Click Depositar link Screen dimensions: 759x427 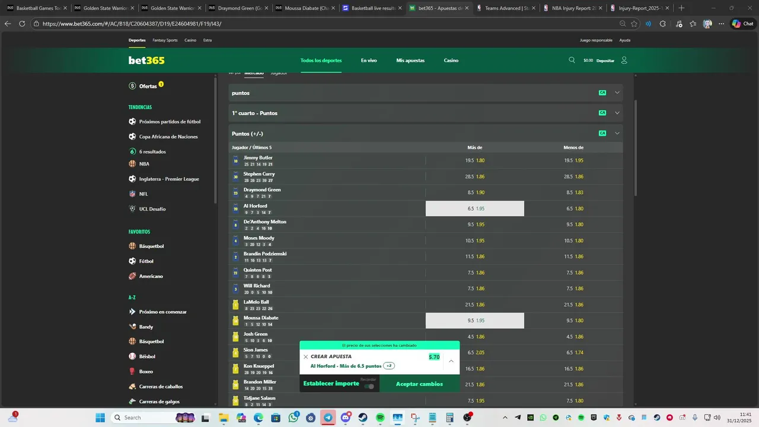pos(605,60)
